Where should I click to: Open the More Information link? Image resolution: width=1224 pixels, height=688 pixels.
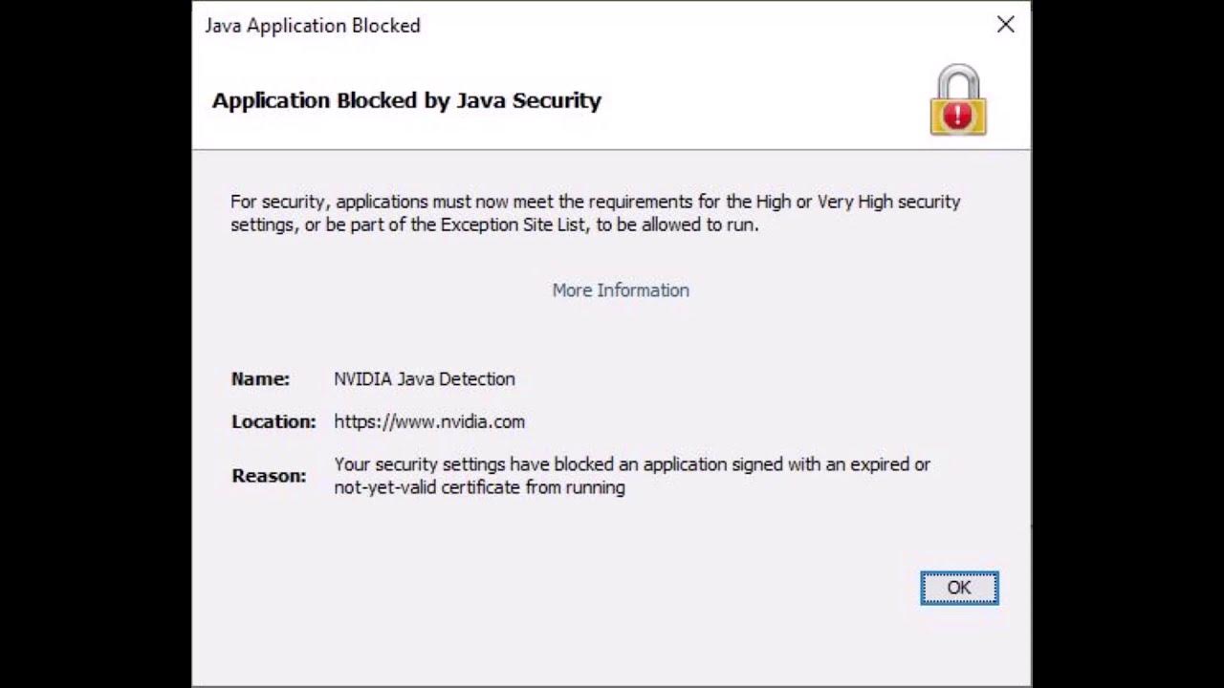click(621, 290)
